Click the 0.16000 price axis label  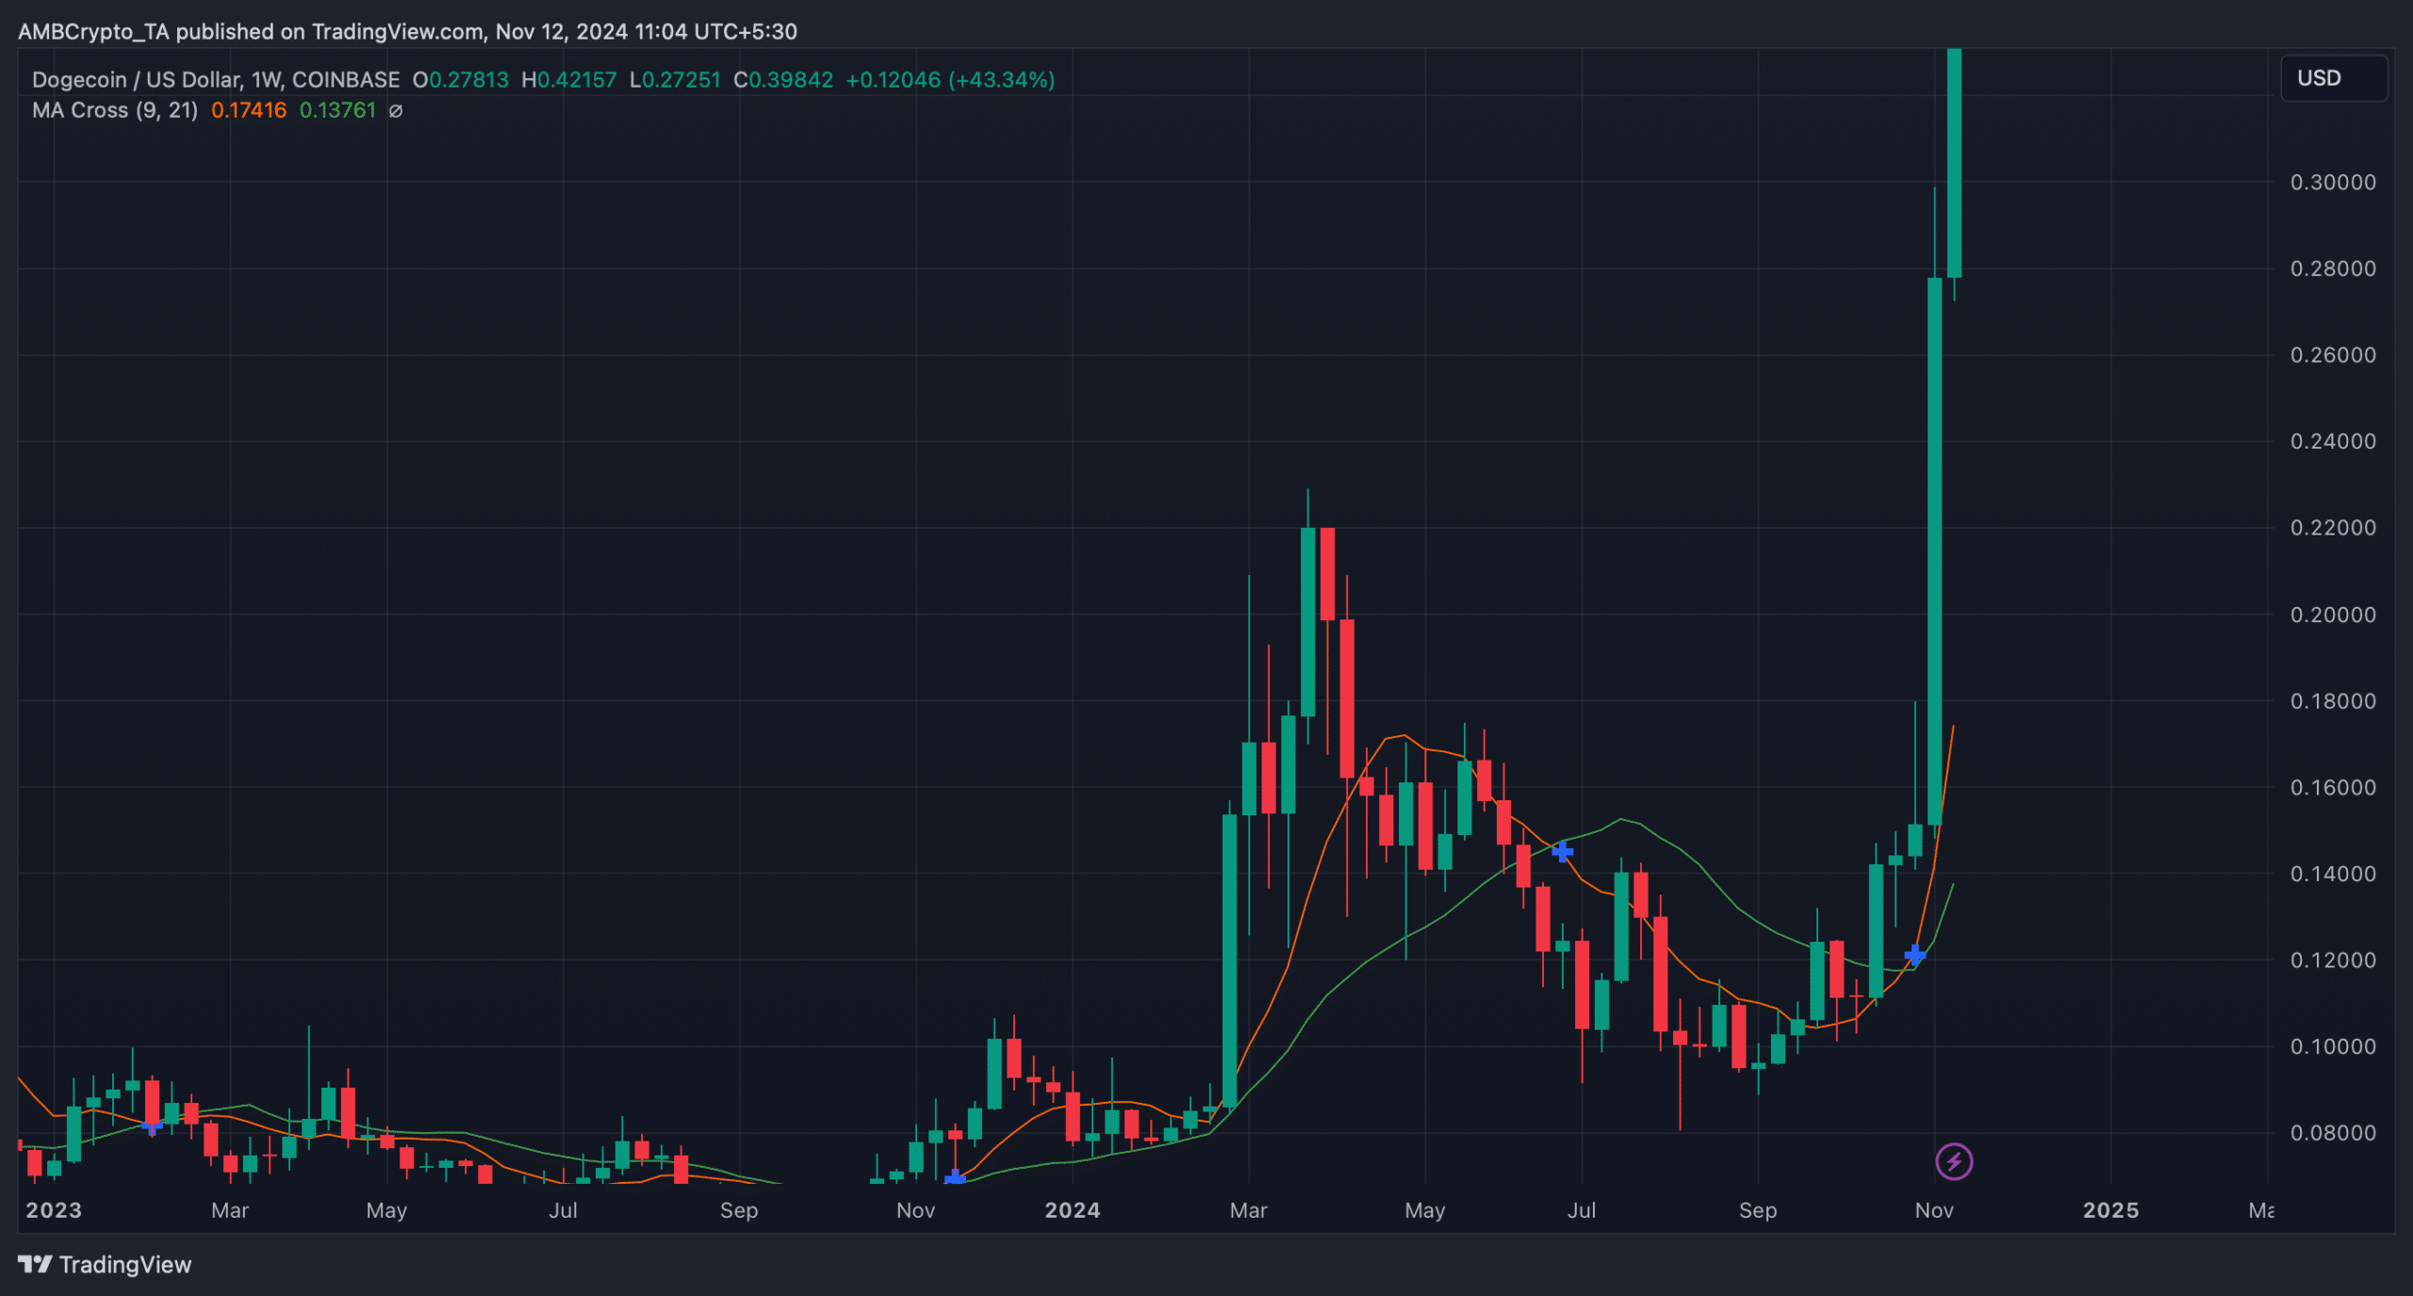point(2333,787)
